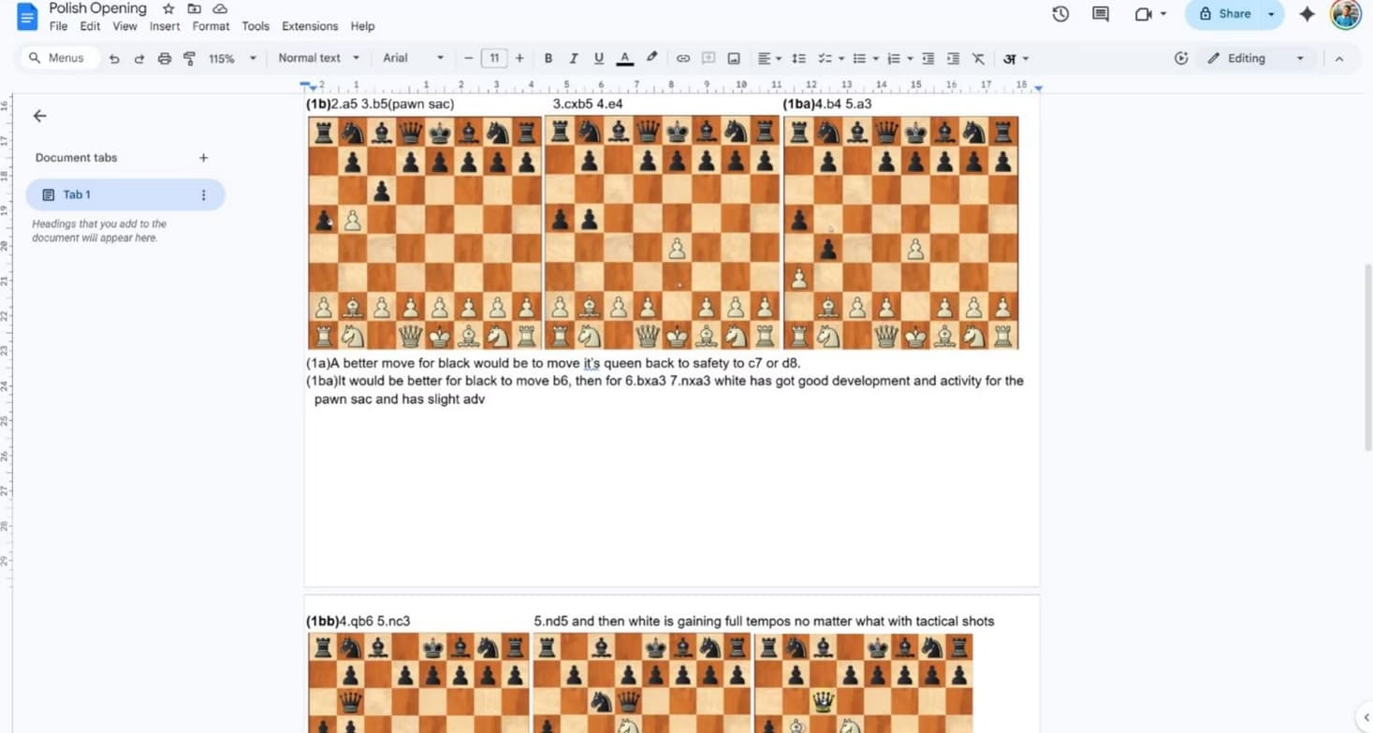The image size is (1373, 733).
Task: Click the Share button
Action: point(1232,14)
